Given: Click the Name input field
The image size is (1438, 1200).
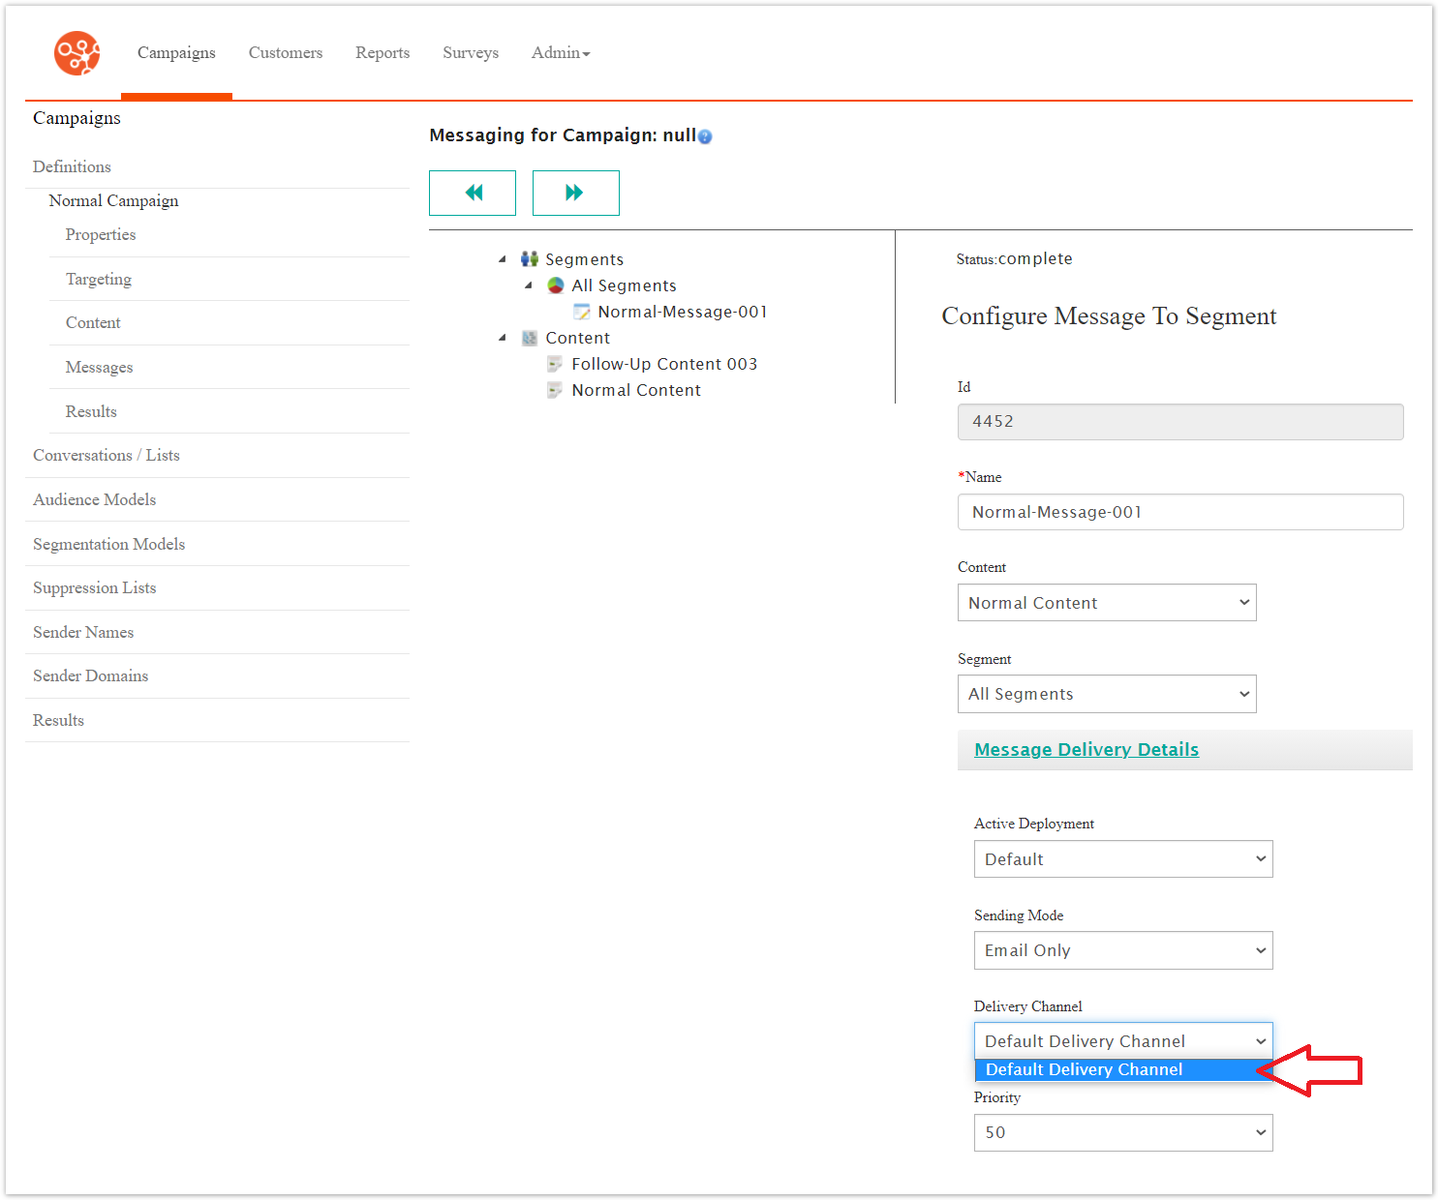Looking at the screenshot, I should tap(1179, 512).
